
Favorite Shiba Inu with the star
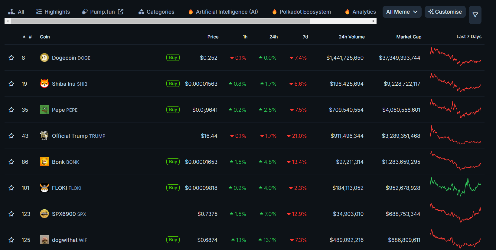(11, 84)
